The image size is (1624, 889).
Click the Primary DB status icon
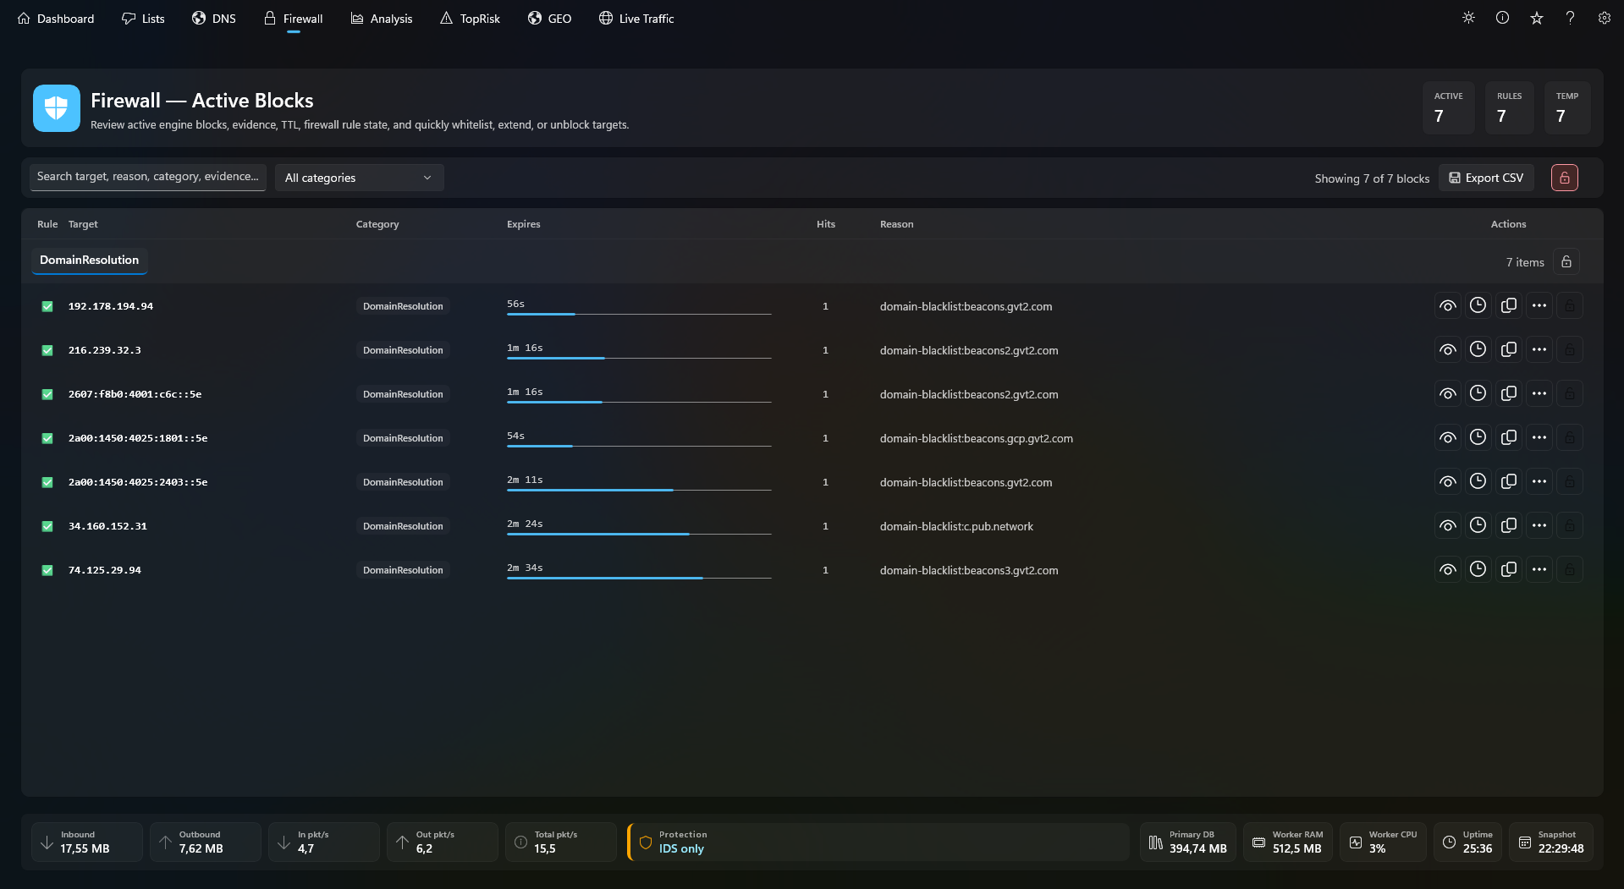click(x=1155, y=842)
